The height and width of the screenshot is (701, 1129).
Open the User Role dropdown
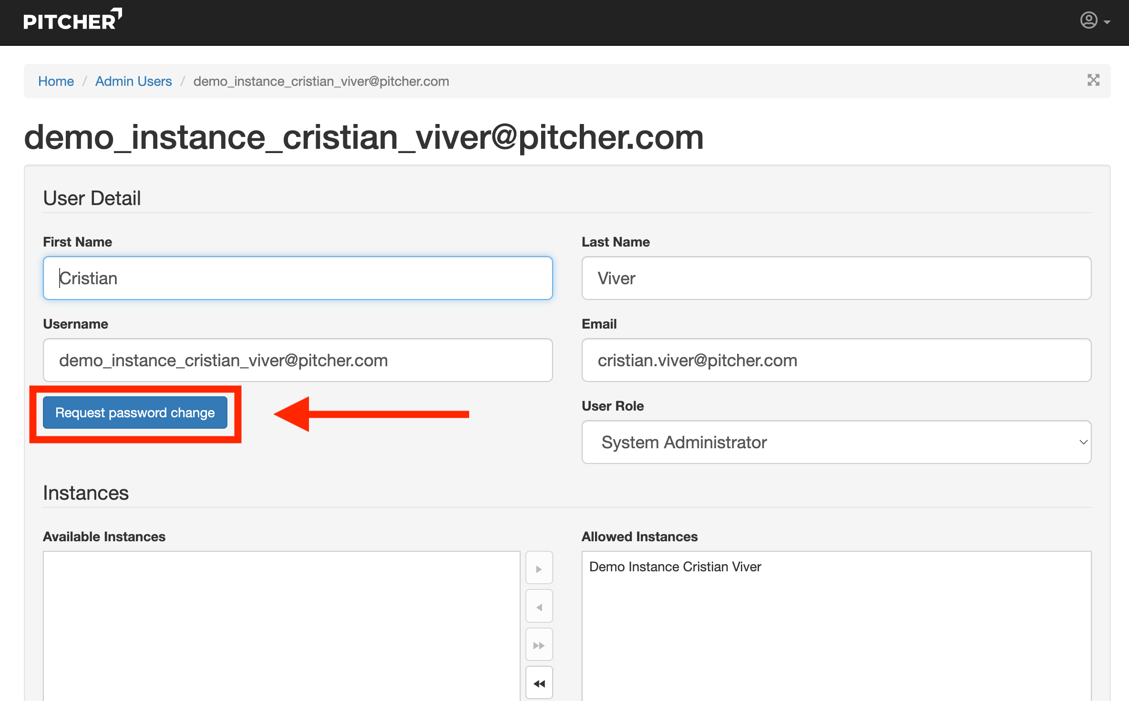(835, 442)
